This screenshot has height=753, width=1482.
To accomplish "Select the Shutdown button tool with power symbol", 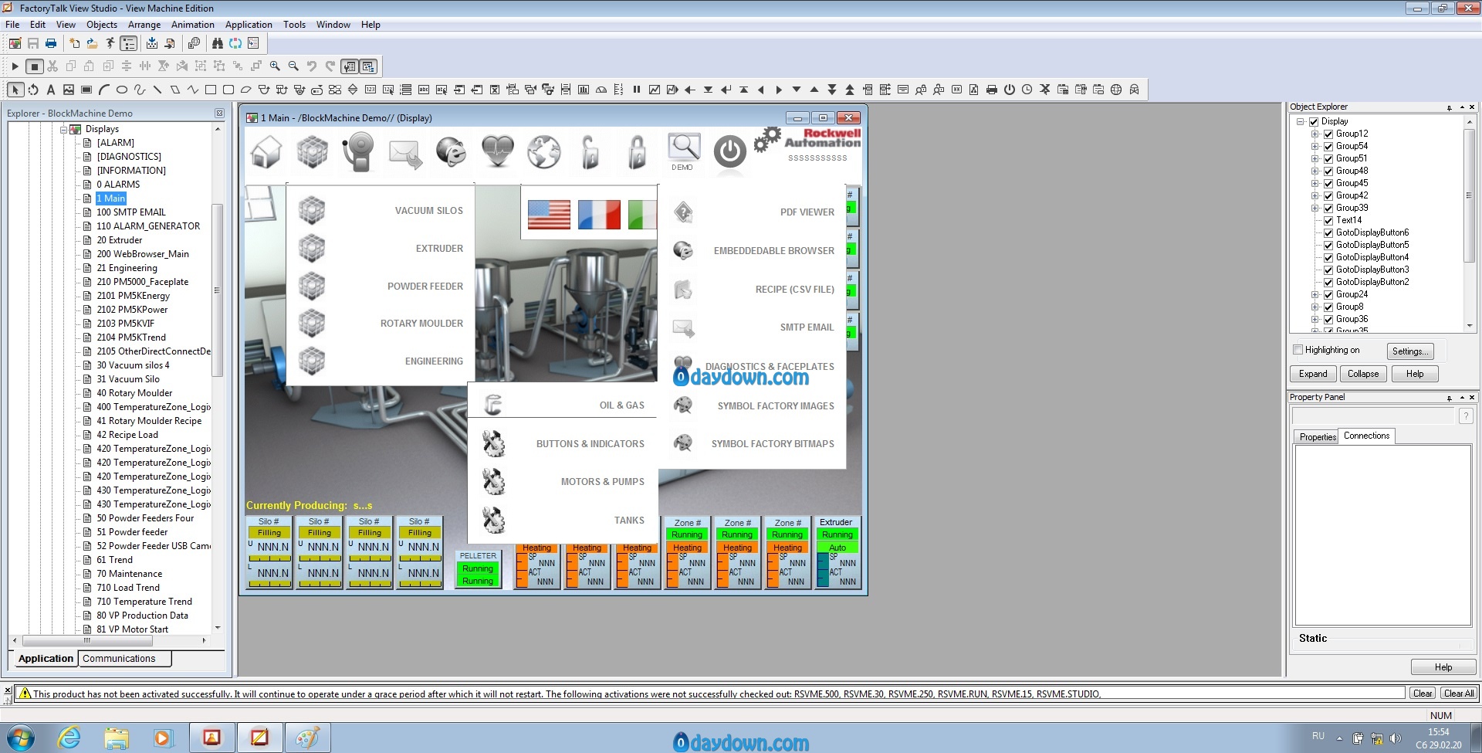I will (1010, 90).
